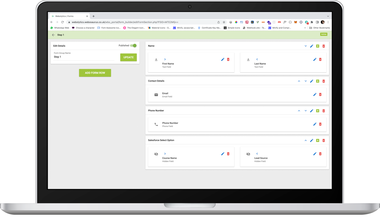This screenshot has width=380, height=223.
Task: Edit the Email field
Action: [315, 94]
